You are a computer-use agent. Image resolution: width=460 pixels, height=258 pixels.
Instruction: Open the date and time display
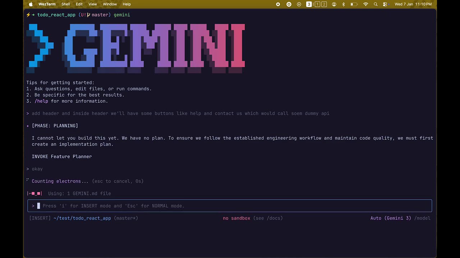coord(413,4)
